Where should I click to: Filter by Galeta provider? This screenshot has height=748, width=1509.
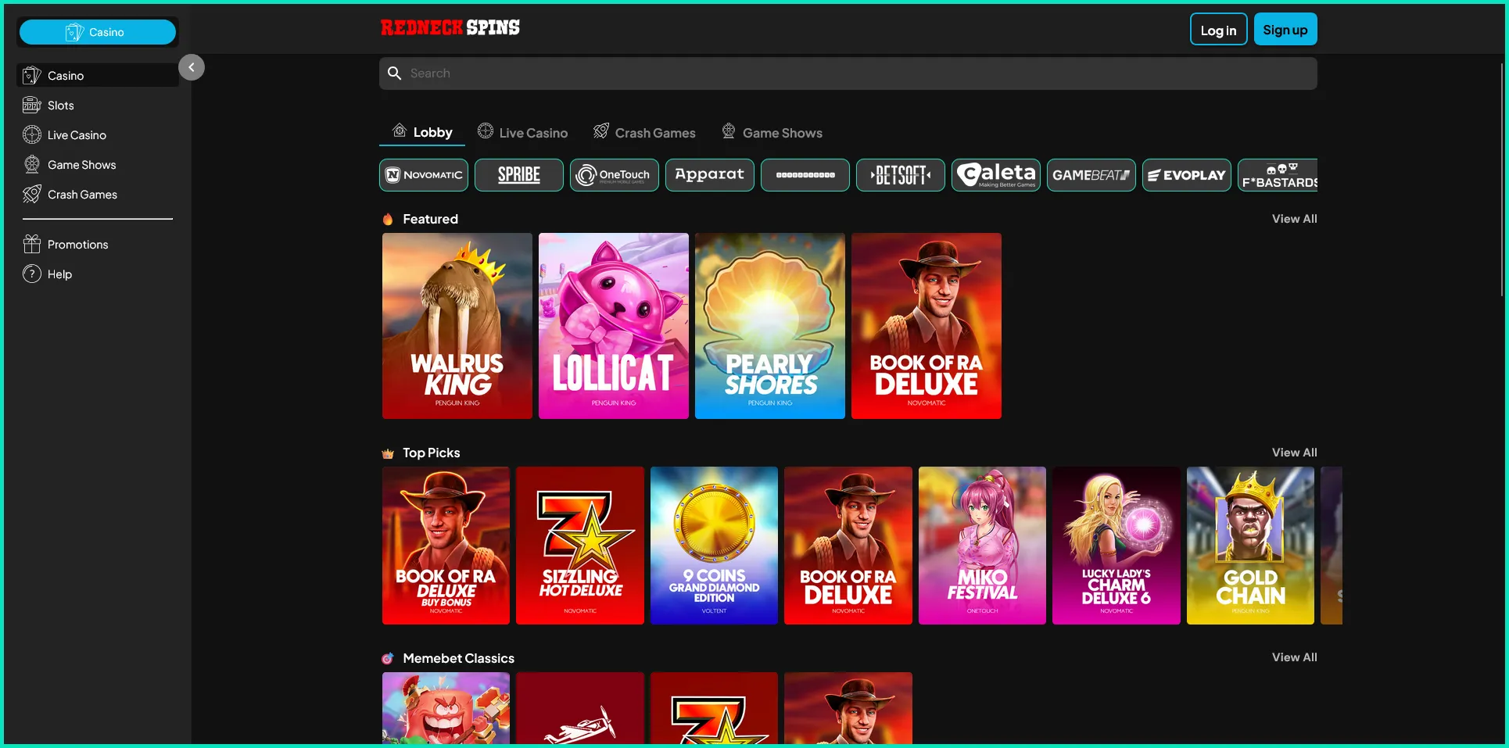(x=996, y=175)
